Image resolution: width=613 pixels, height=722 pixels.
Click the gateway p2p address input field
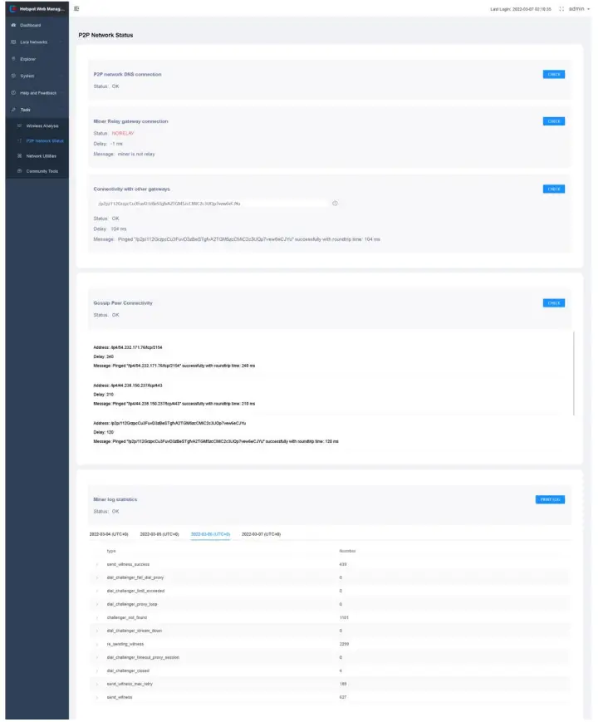211,203
